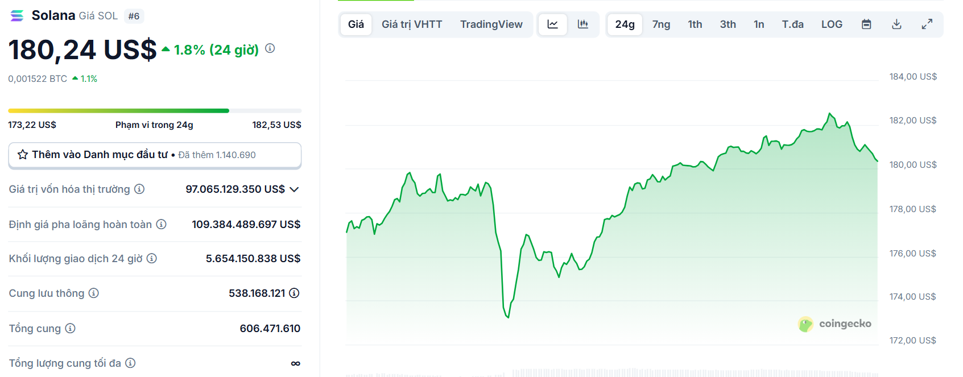Expand chart to fullscreen
Image resolution: width=963 pixels, height=377 pixels.
coord(927,24)
